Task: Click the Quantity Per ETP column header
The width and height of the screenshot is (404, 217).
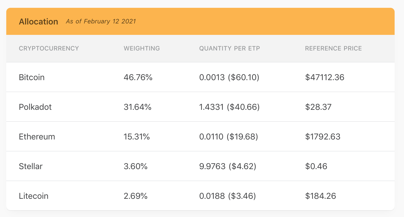Action: [x=229, y=48]
